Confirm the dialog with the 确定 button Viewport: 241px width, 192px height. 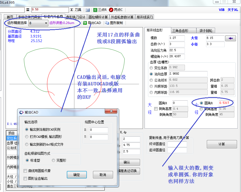pyautogui.click(x=77, y=175)
